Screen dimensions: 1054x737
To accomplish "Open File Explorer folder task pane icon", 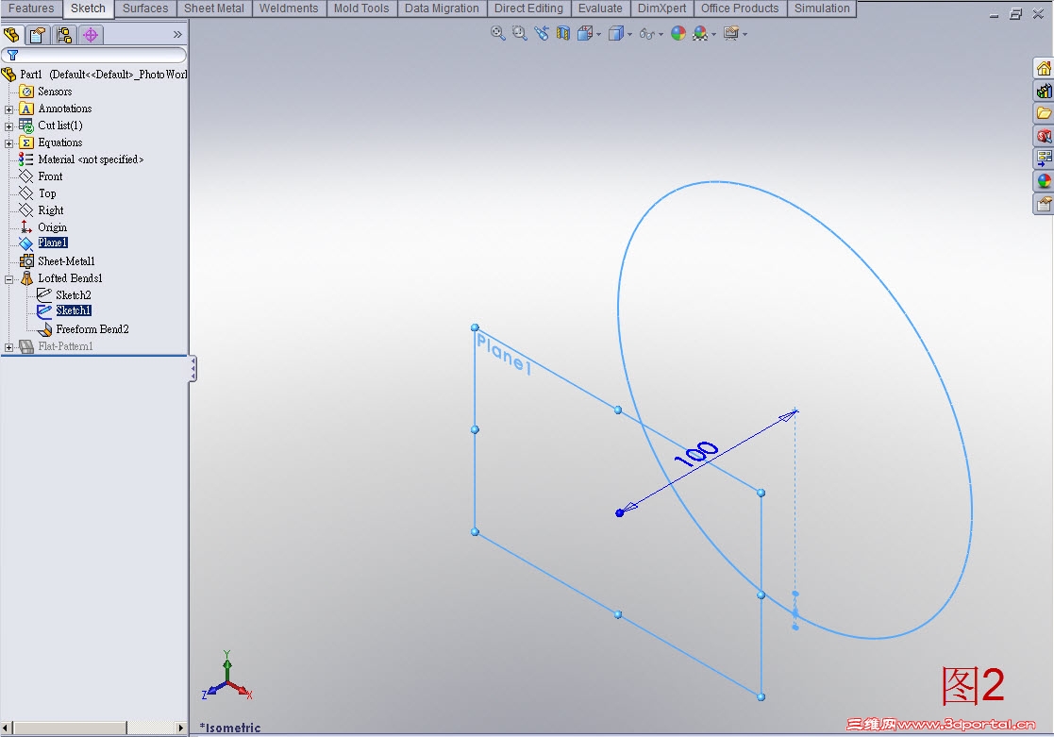I will coord(1044,113).
